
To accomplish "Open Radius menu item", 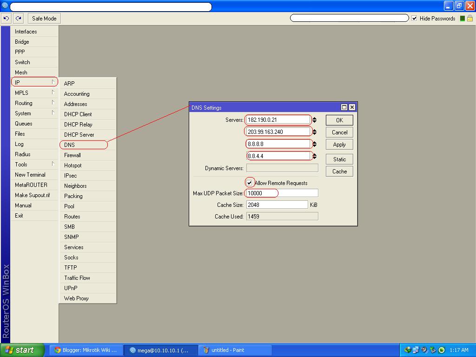I will (34, 154).
